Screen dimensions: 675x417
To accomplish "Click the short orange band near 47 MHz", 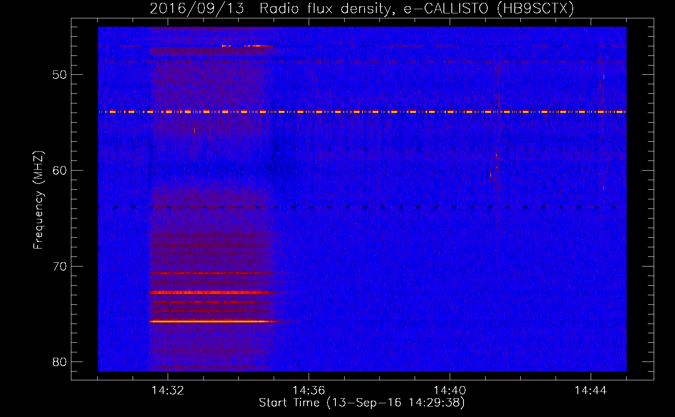I will coord(248,45).
